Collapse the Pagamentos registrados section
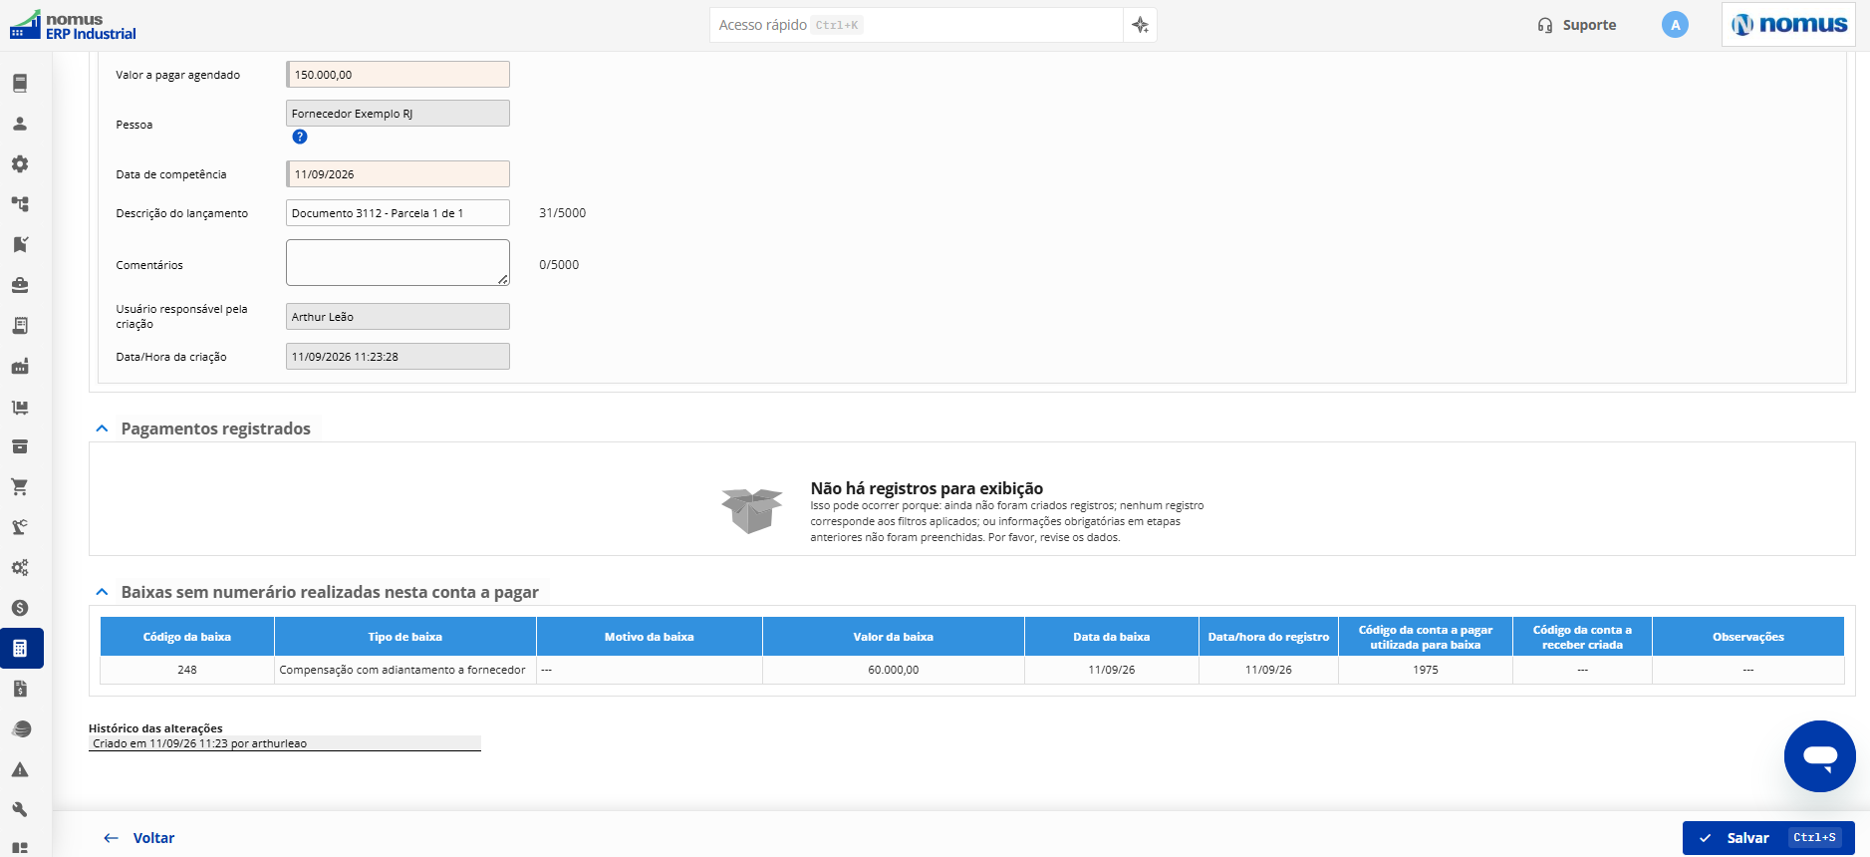Screen dimensions: 1870x857 click(x=102, y=428)
